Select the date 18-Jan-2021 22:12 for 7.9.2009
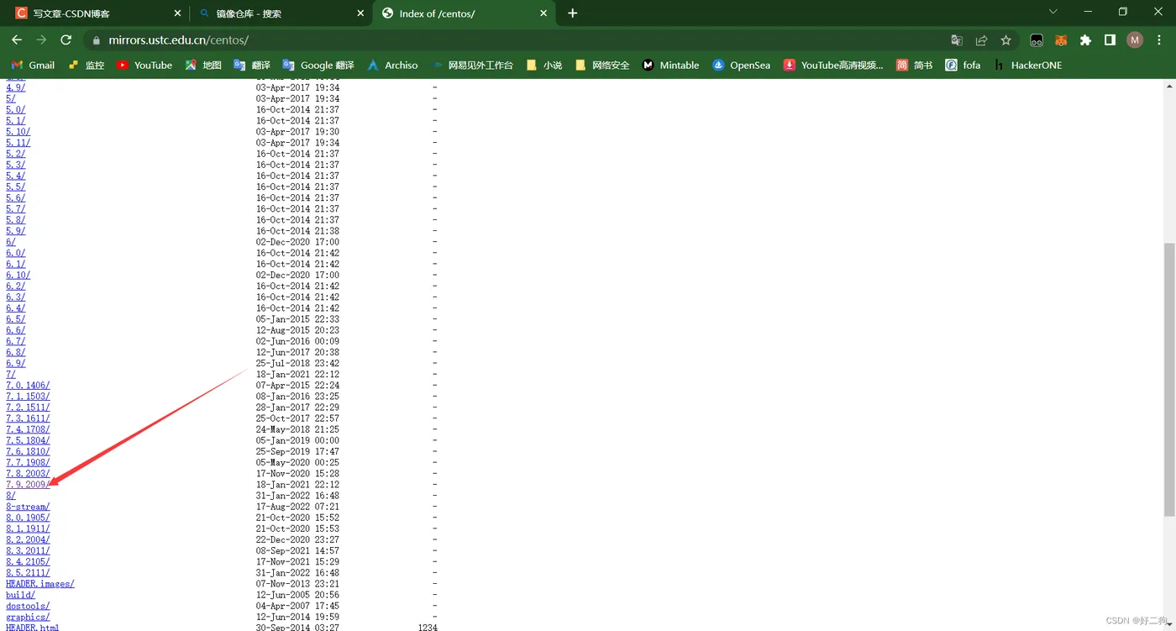 coord(298,485)
